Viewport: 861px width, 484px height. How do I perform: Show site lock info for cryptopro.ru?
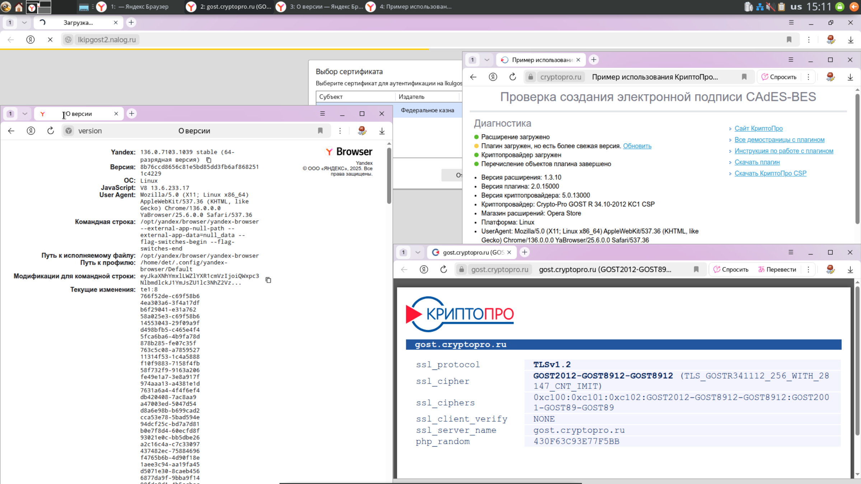(530, 77)
